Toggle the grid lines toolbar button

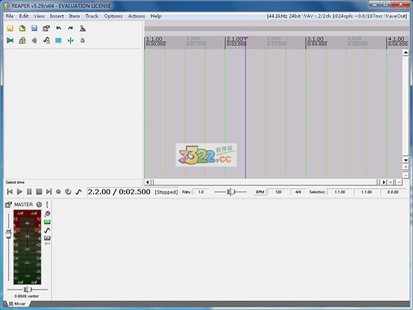(x=59, y=41)
